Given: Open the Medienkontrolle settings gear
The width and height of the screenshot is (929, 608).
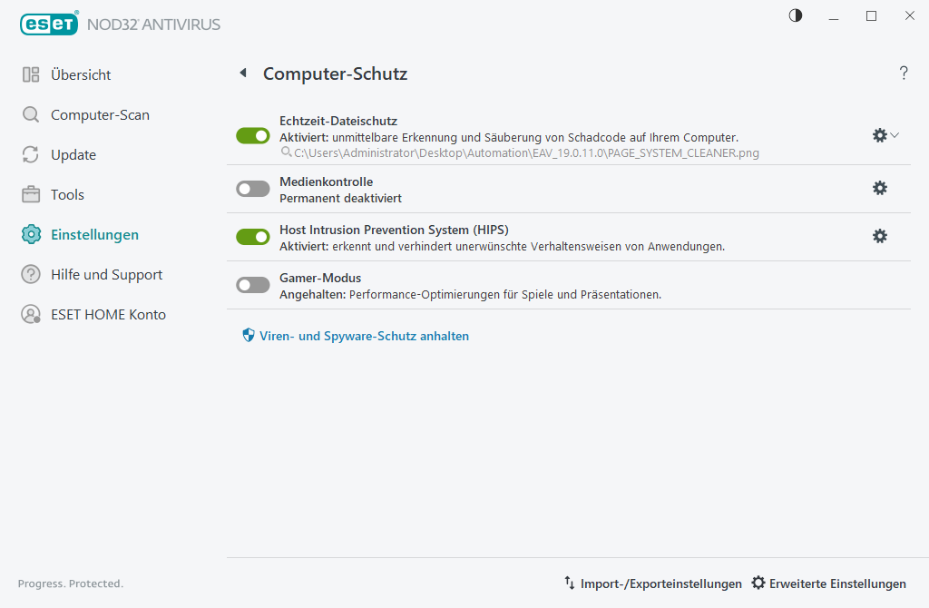Looking at the screenshot, I should coord(879,188).
